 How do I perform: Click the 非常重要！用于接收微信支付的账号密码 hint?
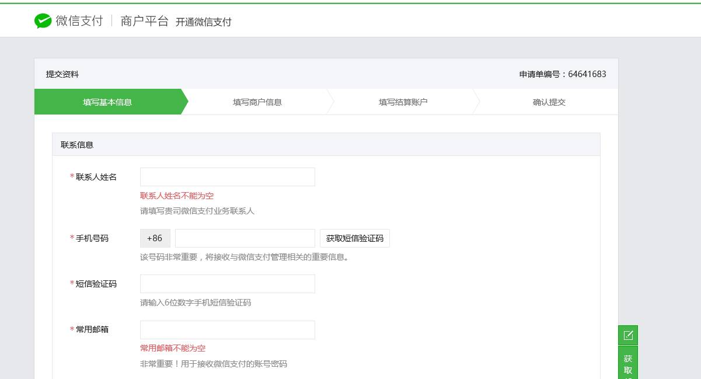point(214,364)
